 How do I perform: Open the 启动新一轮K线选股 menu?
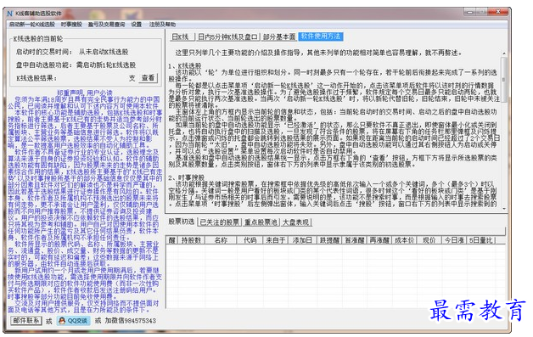[x=32, y=25]
